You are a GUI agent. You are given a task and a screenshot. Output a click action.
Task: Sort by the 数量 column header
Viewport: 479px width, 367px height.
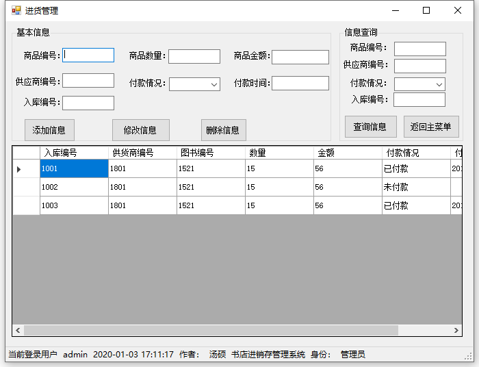279,153
